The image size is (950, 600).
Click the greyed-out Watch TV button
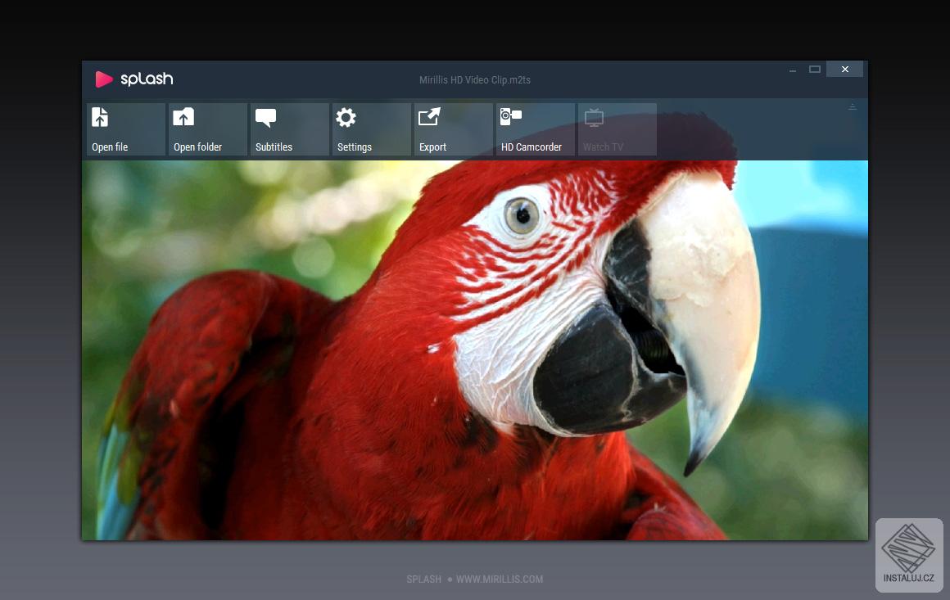tap(617, 129)
